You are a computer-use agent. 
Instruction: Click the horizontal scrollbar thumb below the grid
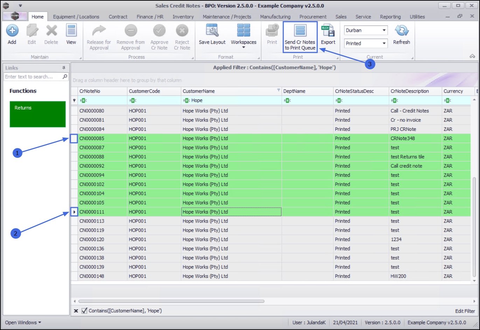tap(172, 301)
